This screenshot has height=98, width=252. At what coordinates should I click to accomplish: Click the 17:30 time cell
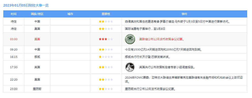pyautogui.click(x=14, y=67)
